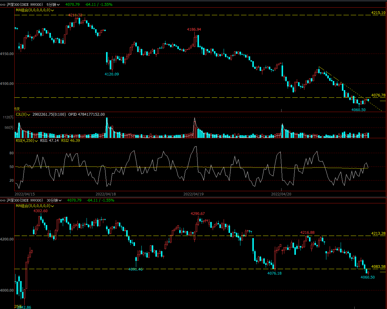Click the 4215.10 horizontal line label

point(378,13)
